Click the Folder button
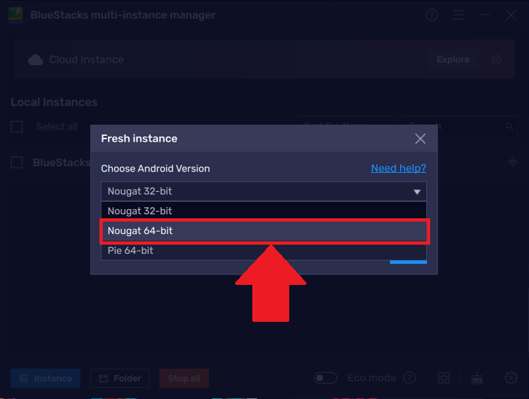529x399 pixels. click(120, 378)
